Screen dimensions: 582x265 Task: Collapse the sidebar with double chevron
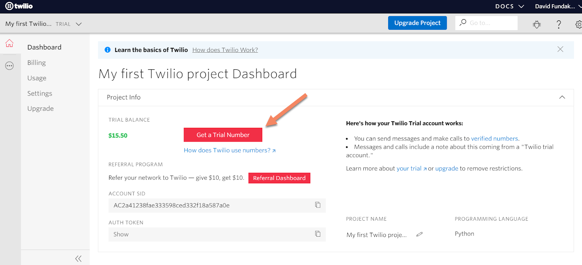click(78, 258)
